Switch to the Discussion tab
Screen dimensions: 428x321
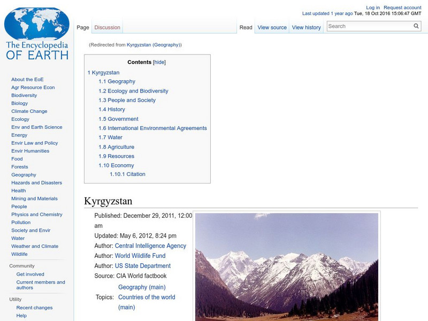(x=107, y=27)
